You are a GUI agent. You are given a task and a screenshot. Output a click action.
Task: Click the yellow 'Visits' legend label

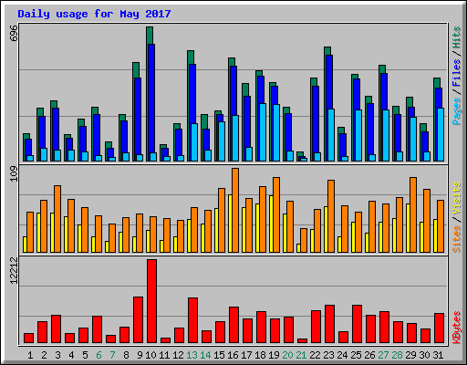457,198
